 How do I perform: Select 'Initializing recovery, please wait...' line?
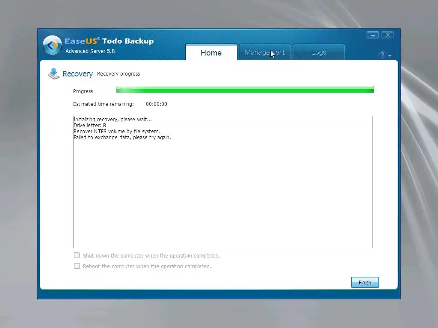pyautogui.click(x=112, y=120)
